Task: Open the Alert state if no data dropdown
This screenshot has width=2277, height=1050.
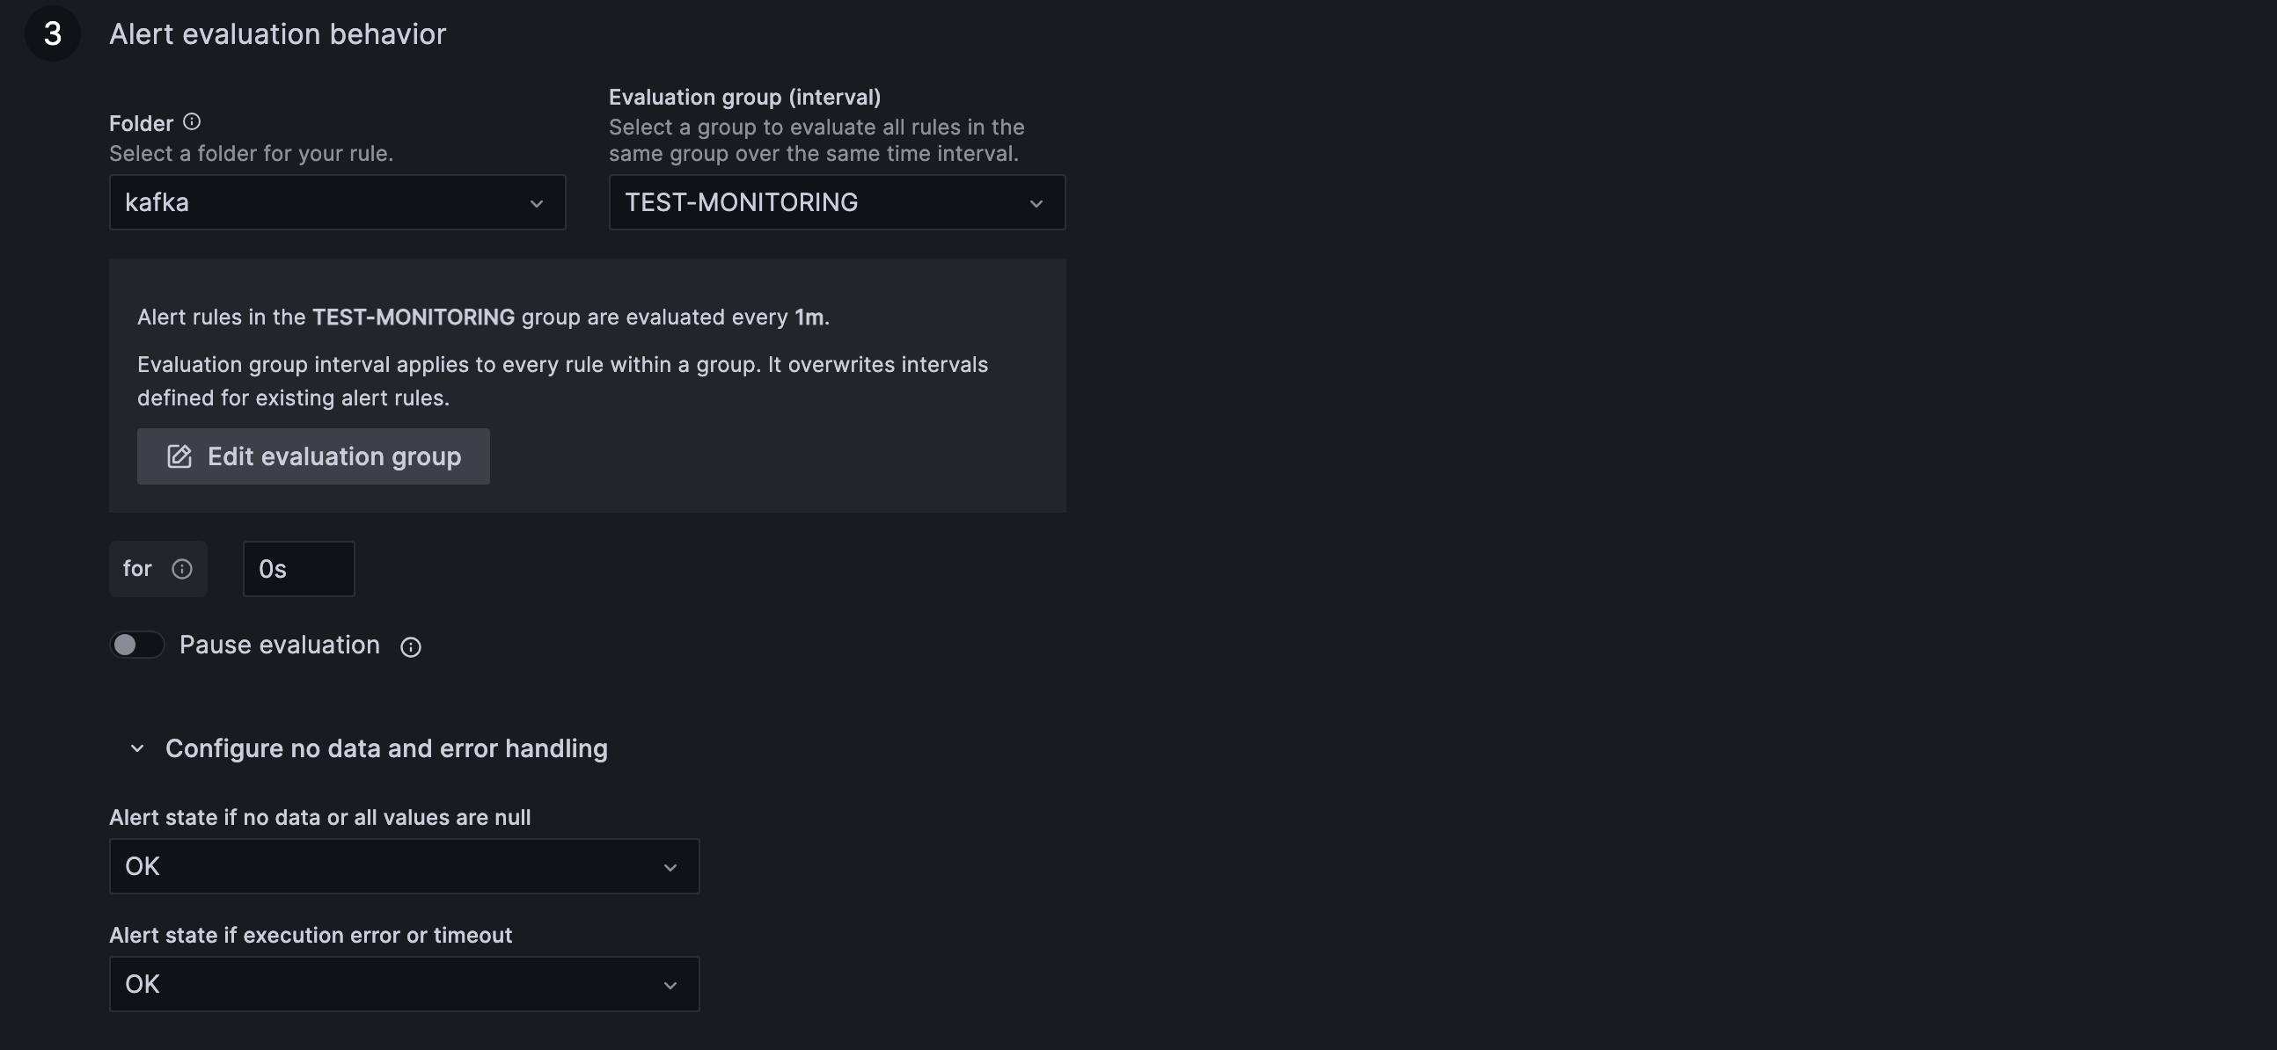Action: point(404,866)
